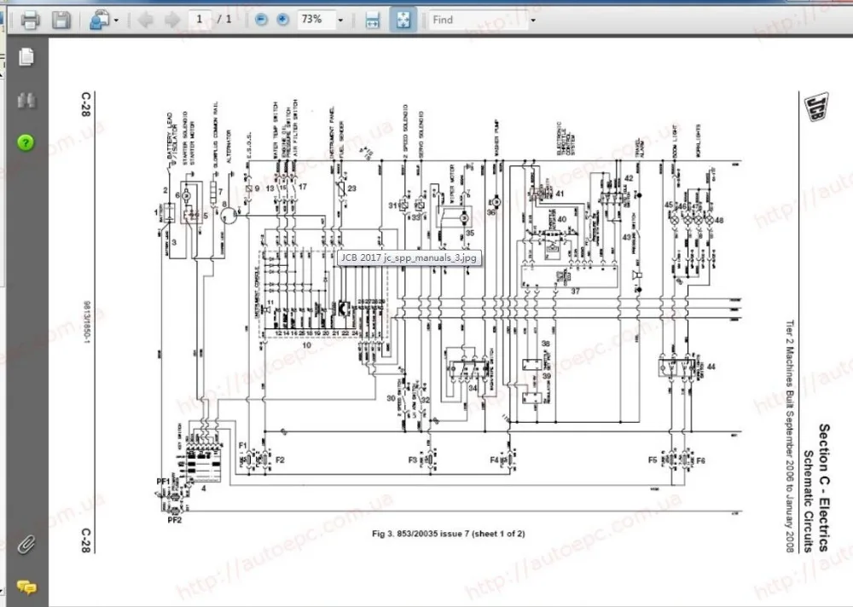The width and height of the screenshot is (853, 607).
Task: Click the JCB logo on the page
Action: tap(816, 107)
